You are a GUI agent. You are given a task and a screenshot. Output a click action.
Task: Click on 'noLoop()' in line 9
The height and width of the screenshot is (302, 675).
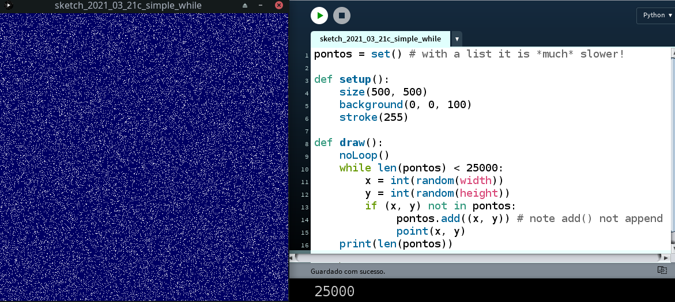click(364, 155)
